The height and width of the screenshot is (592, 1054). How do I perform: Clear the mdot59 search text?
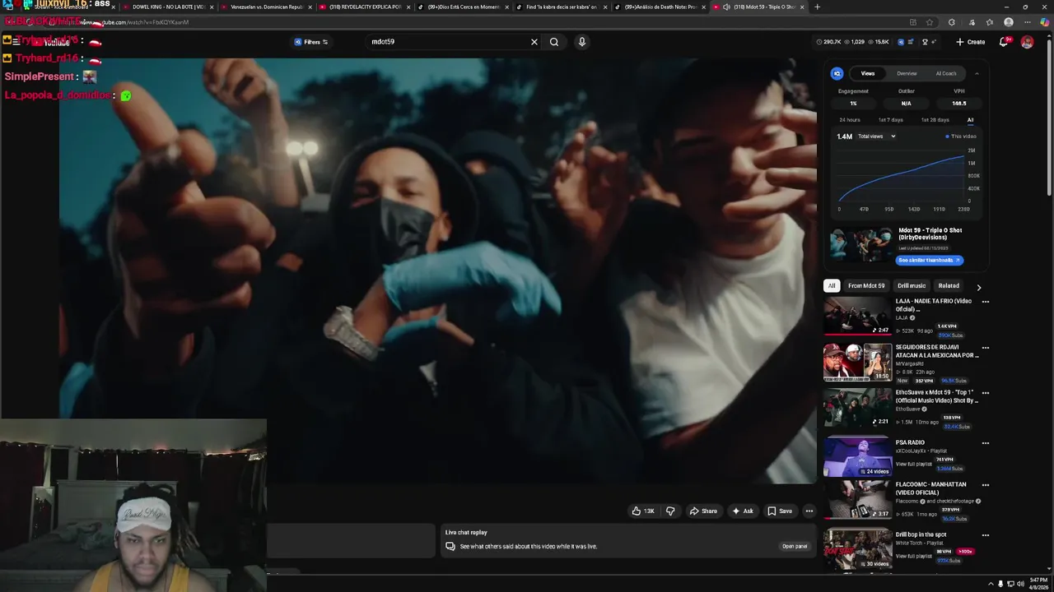pyautogui.click(x=534, y=42)
